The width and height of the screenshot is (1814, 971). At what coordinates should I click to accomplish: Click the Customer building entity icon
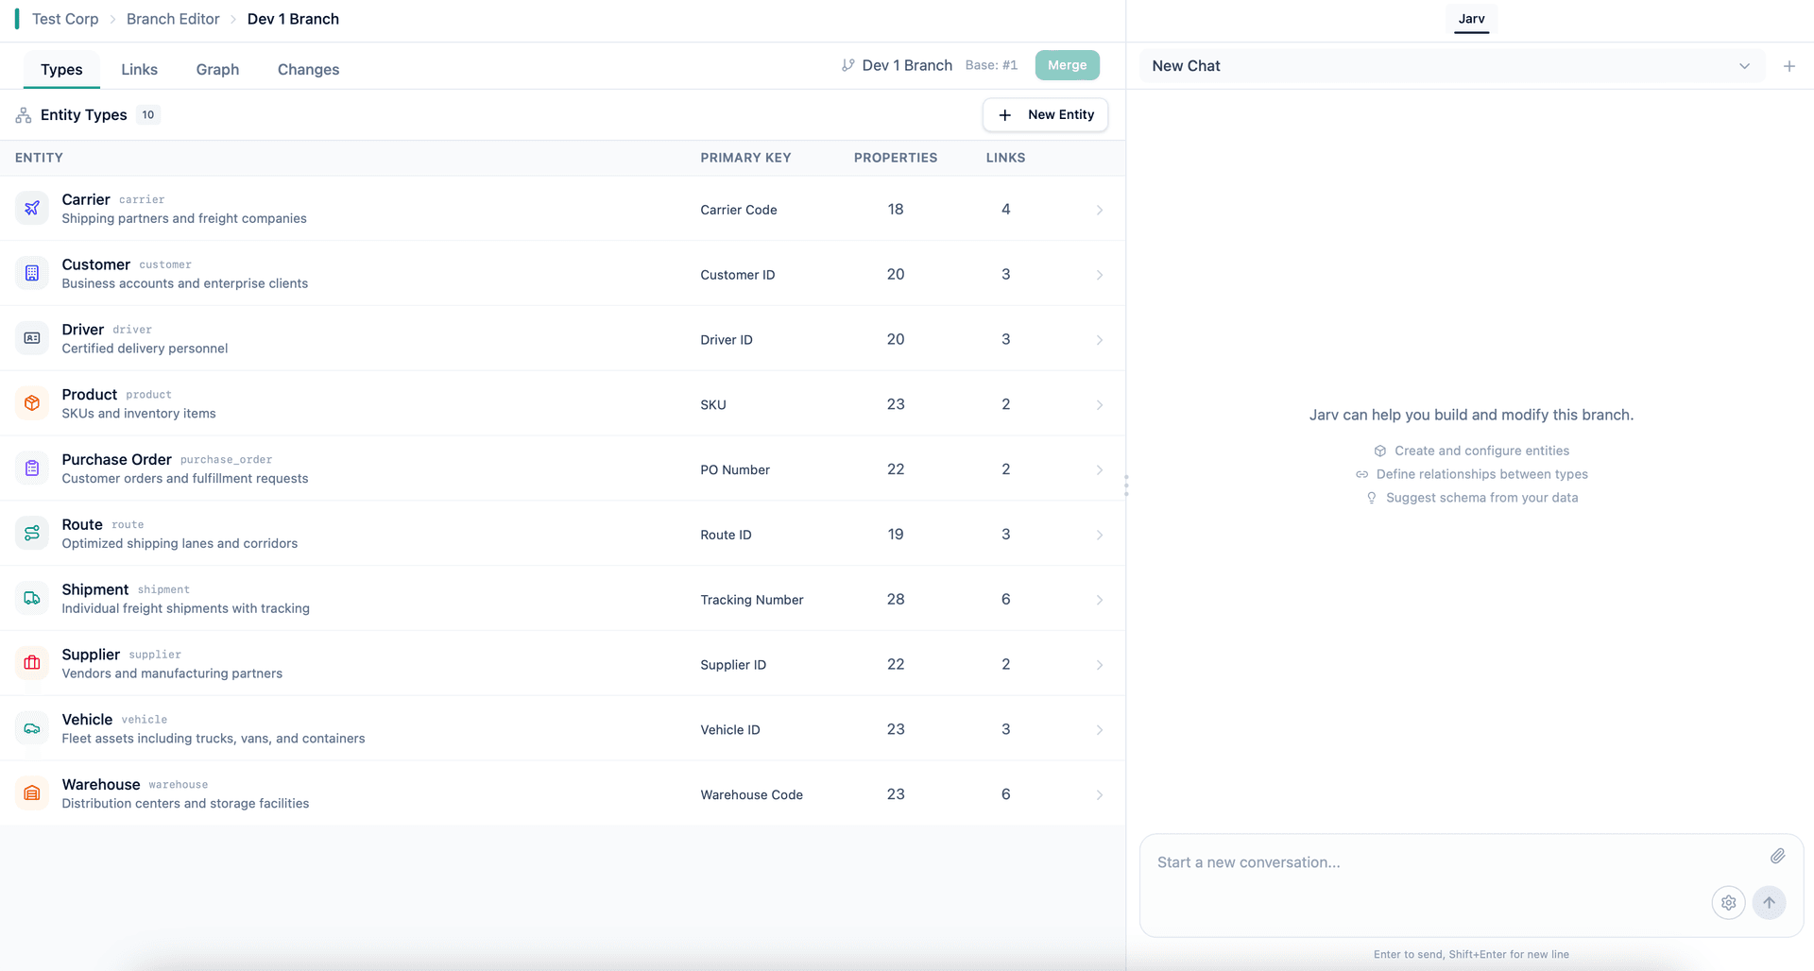31,273
